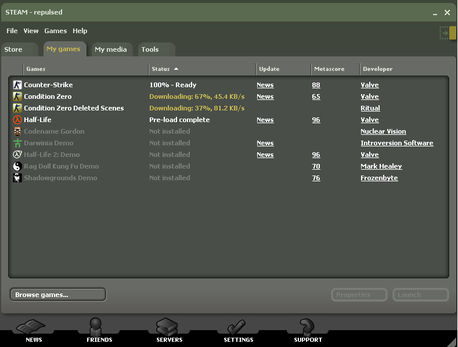Open the Friends figure icon
This screenshot has width=458, height=347.
click(96, 327)
